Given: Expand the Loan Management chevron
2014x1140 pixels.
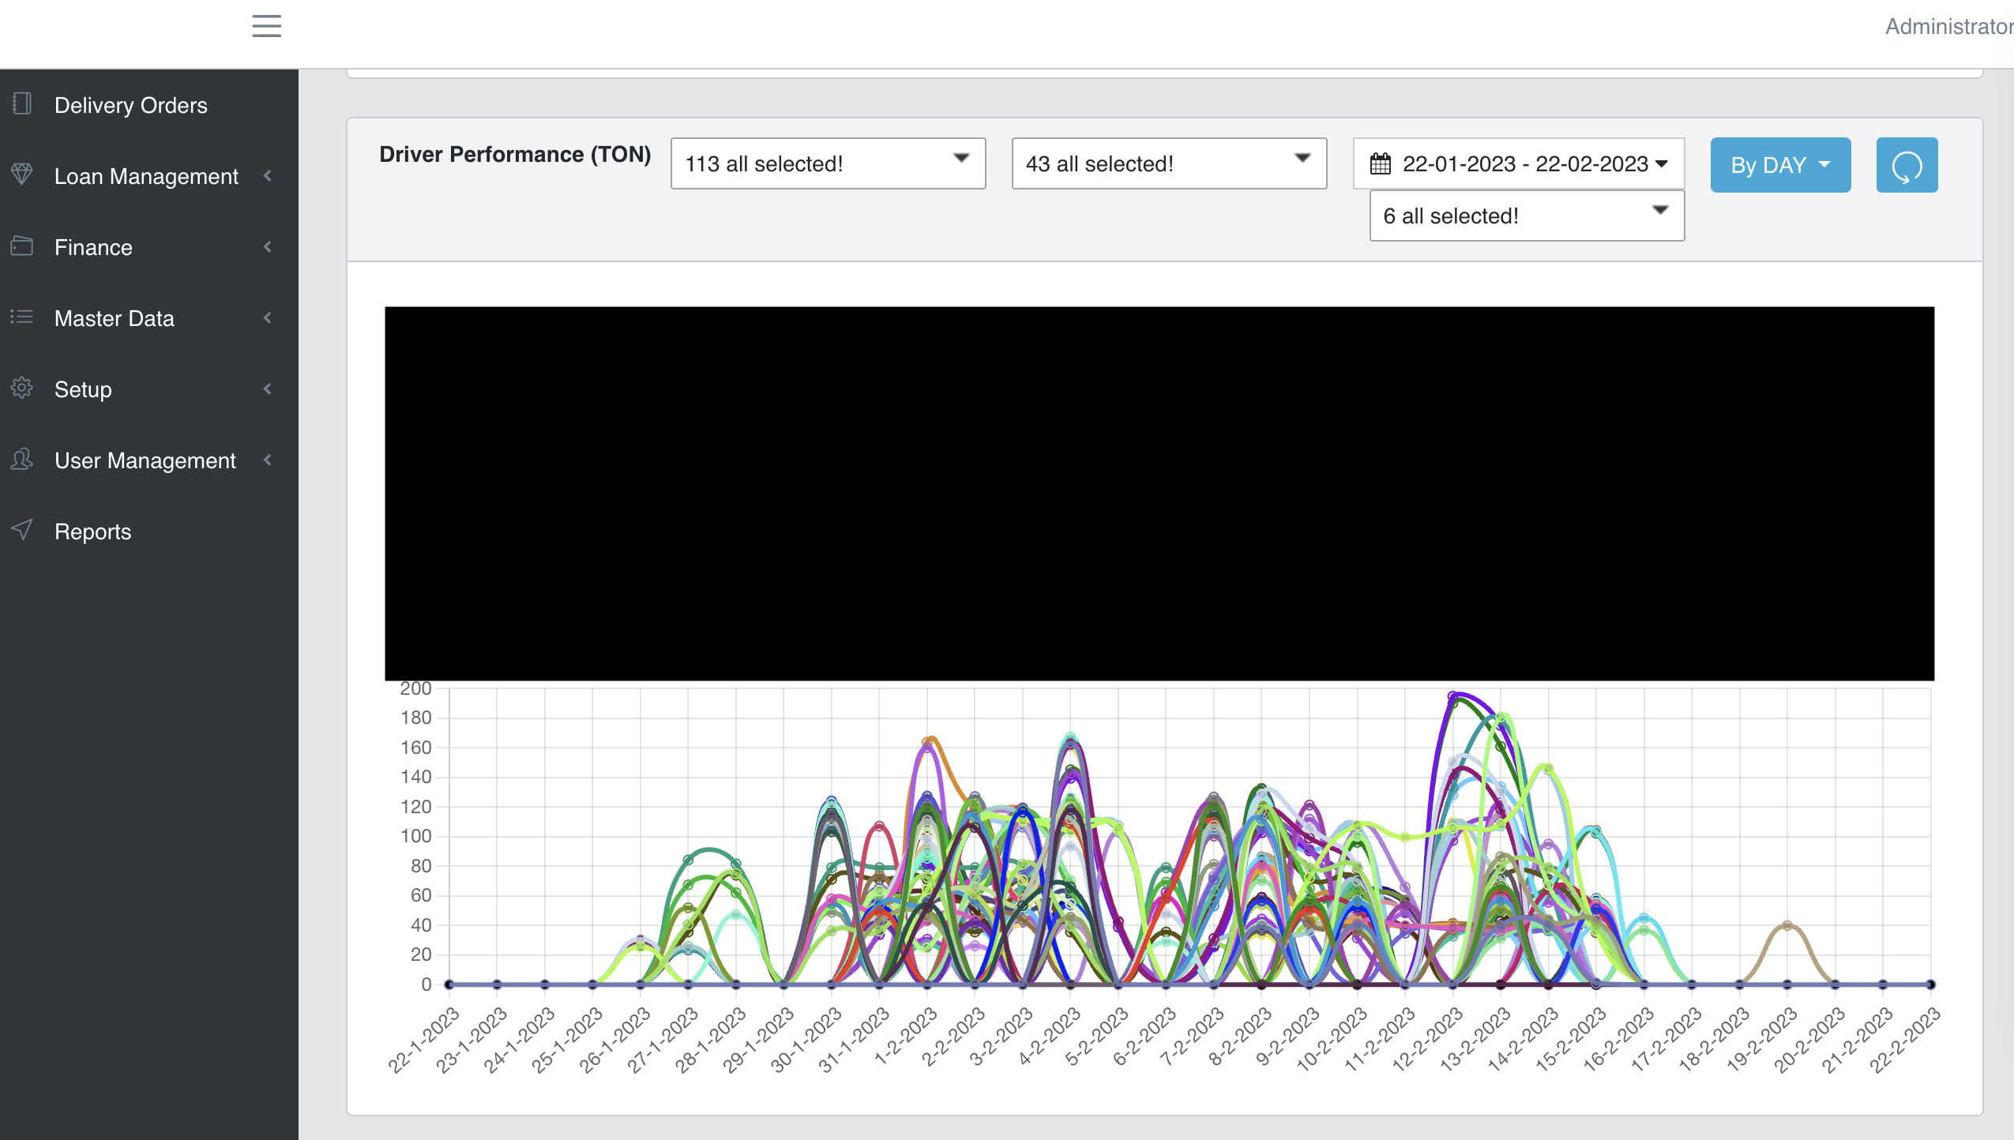Looking at the screenshot, I should coord(268,176).
